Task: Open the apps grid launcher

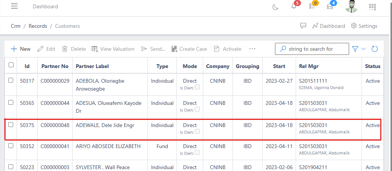Action: click(372, 7)
